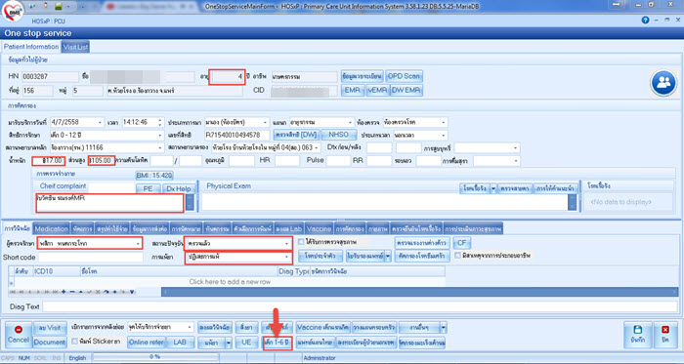This screenshot has height=364, width=684.
Task: Click the CF button
Action: pos(462,243)
